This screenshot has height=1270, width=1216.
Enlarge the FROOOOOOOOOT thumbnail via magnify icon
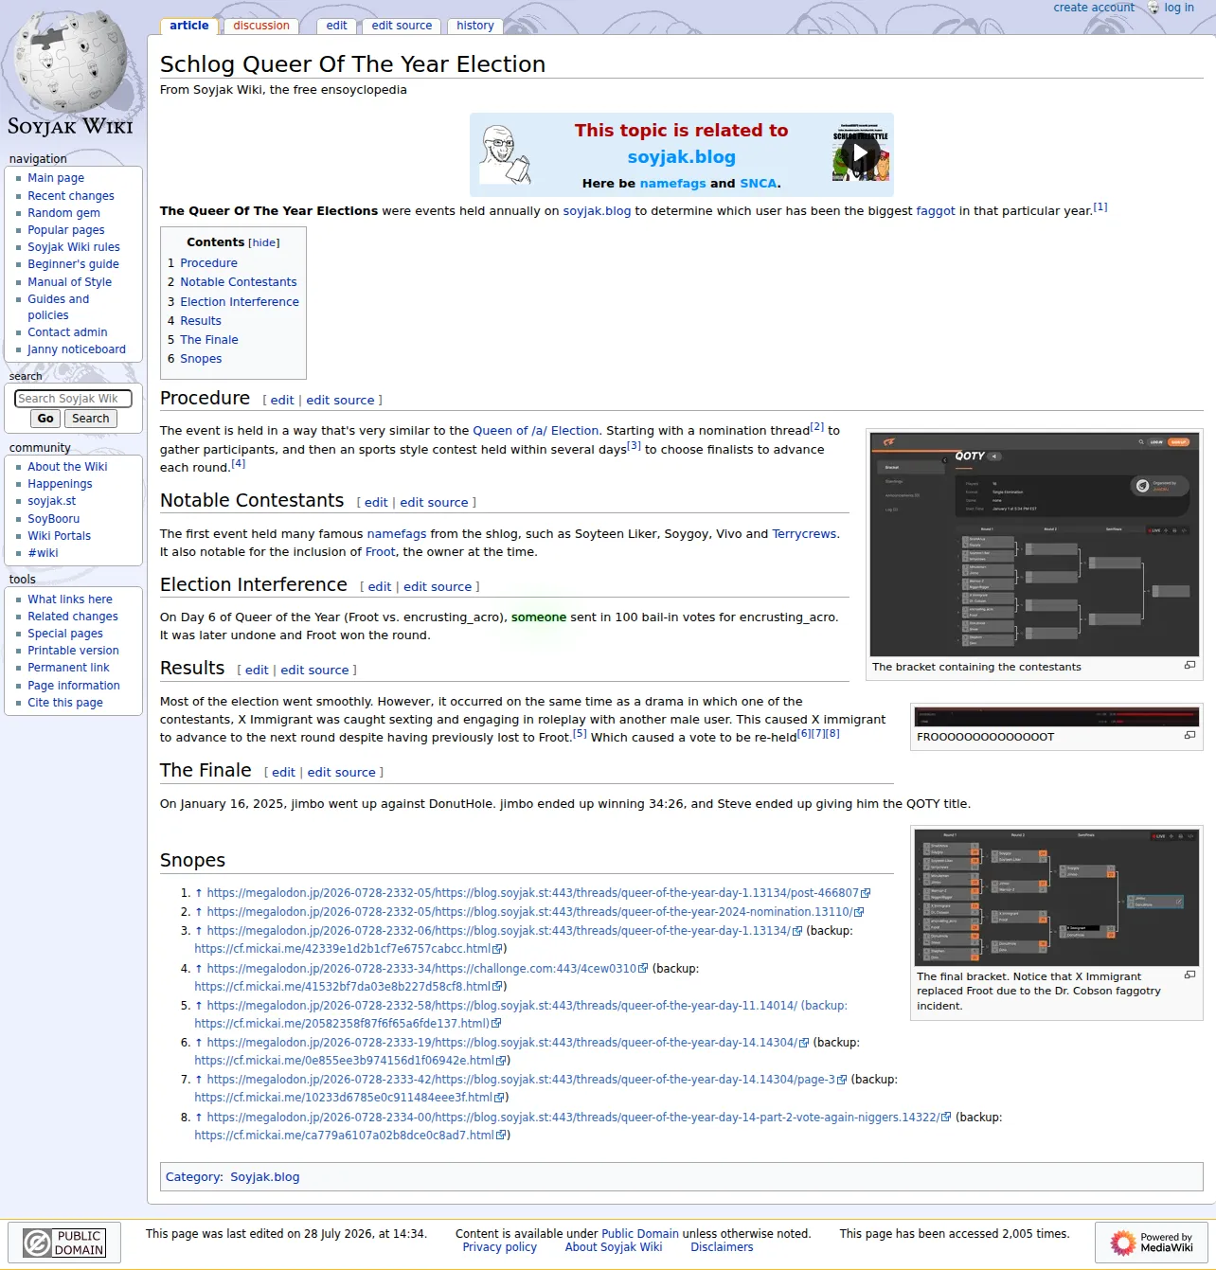coord(1189,736)
